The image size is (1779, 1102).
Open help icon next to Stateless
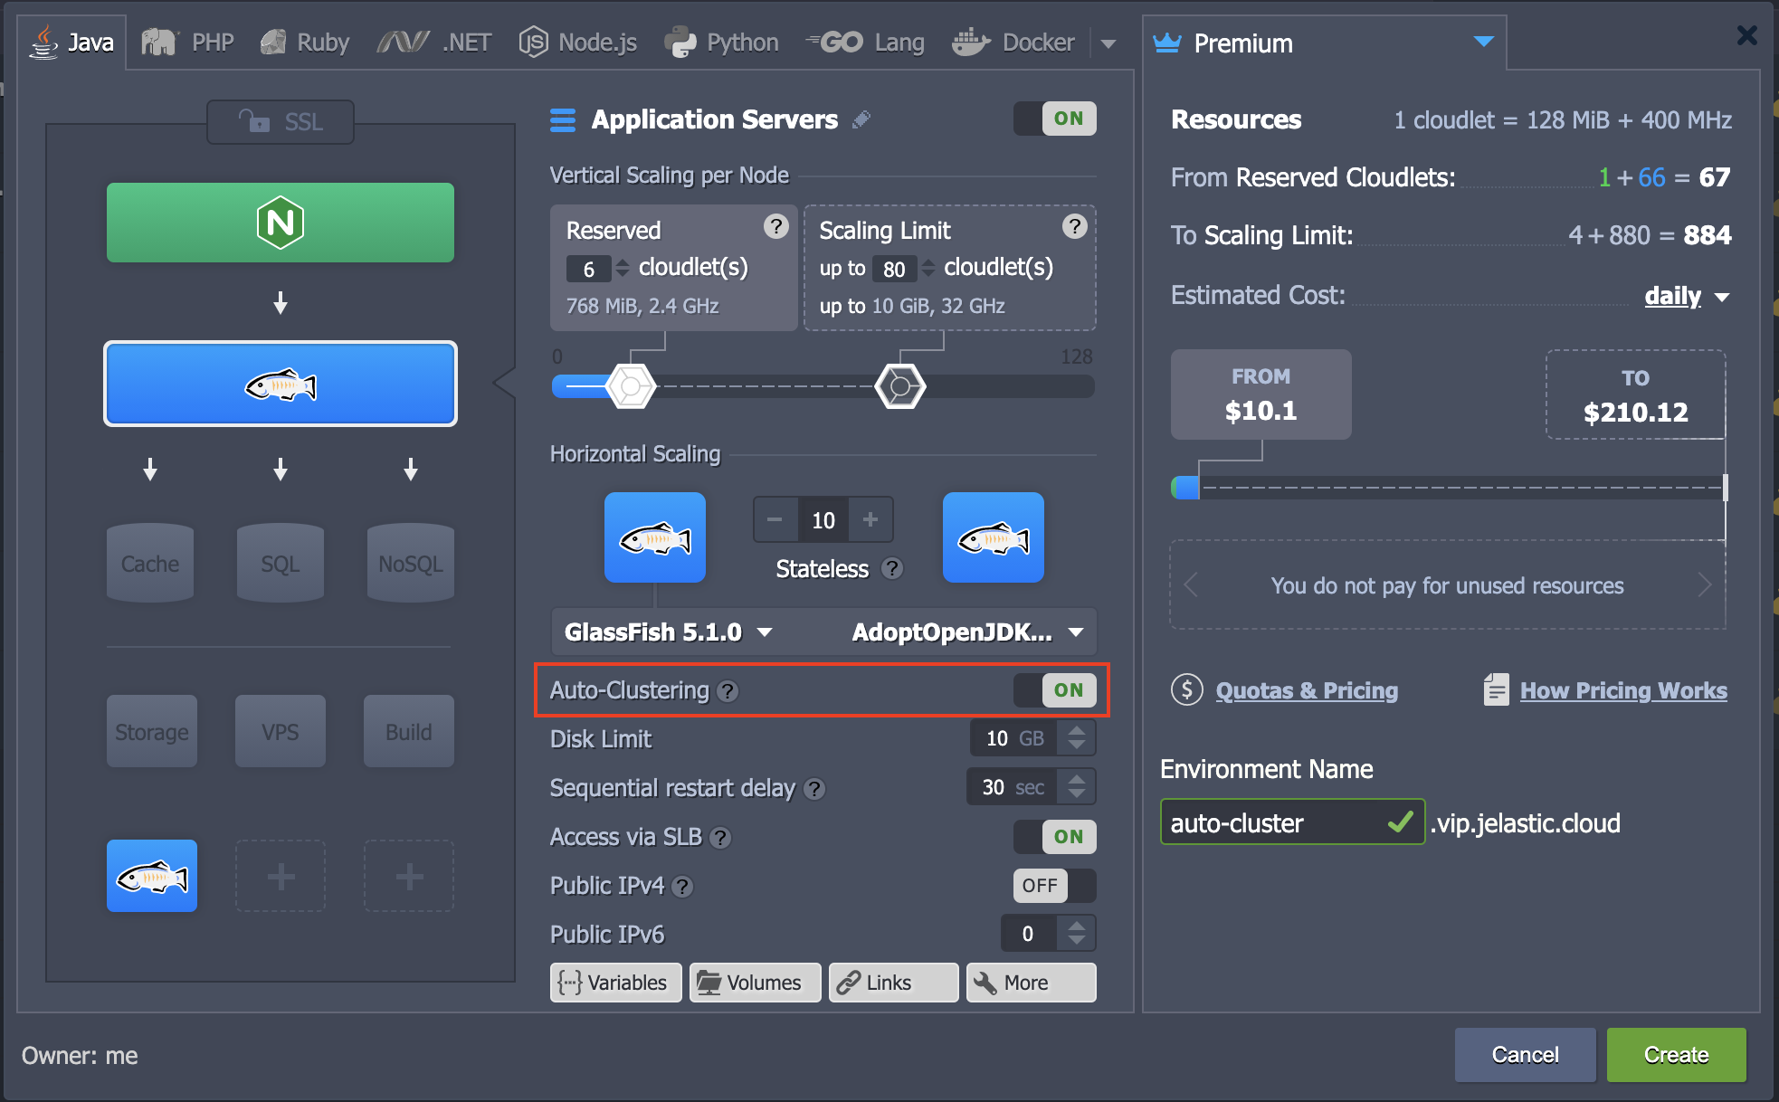pyautogui.click(x=892, y=568)
